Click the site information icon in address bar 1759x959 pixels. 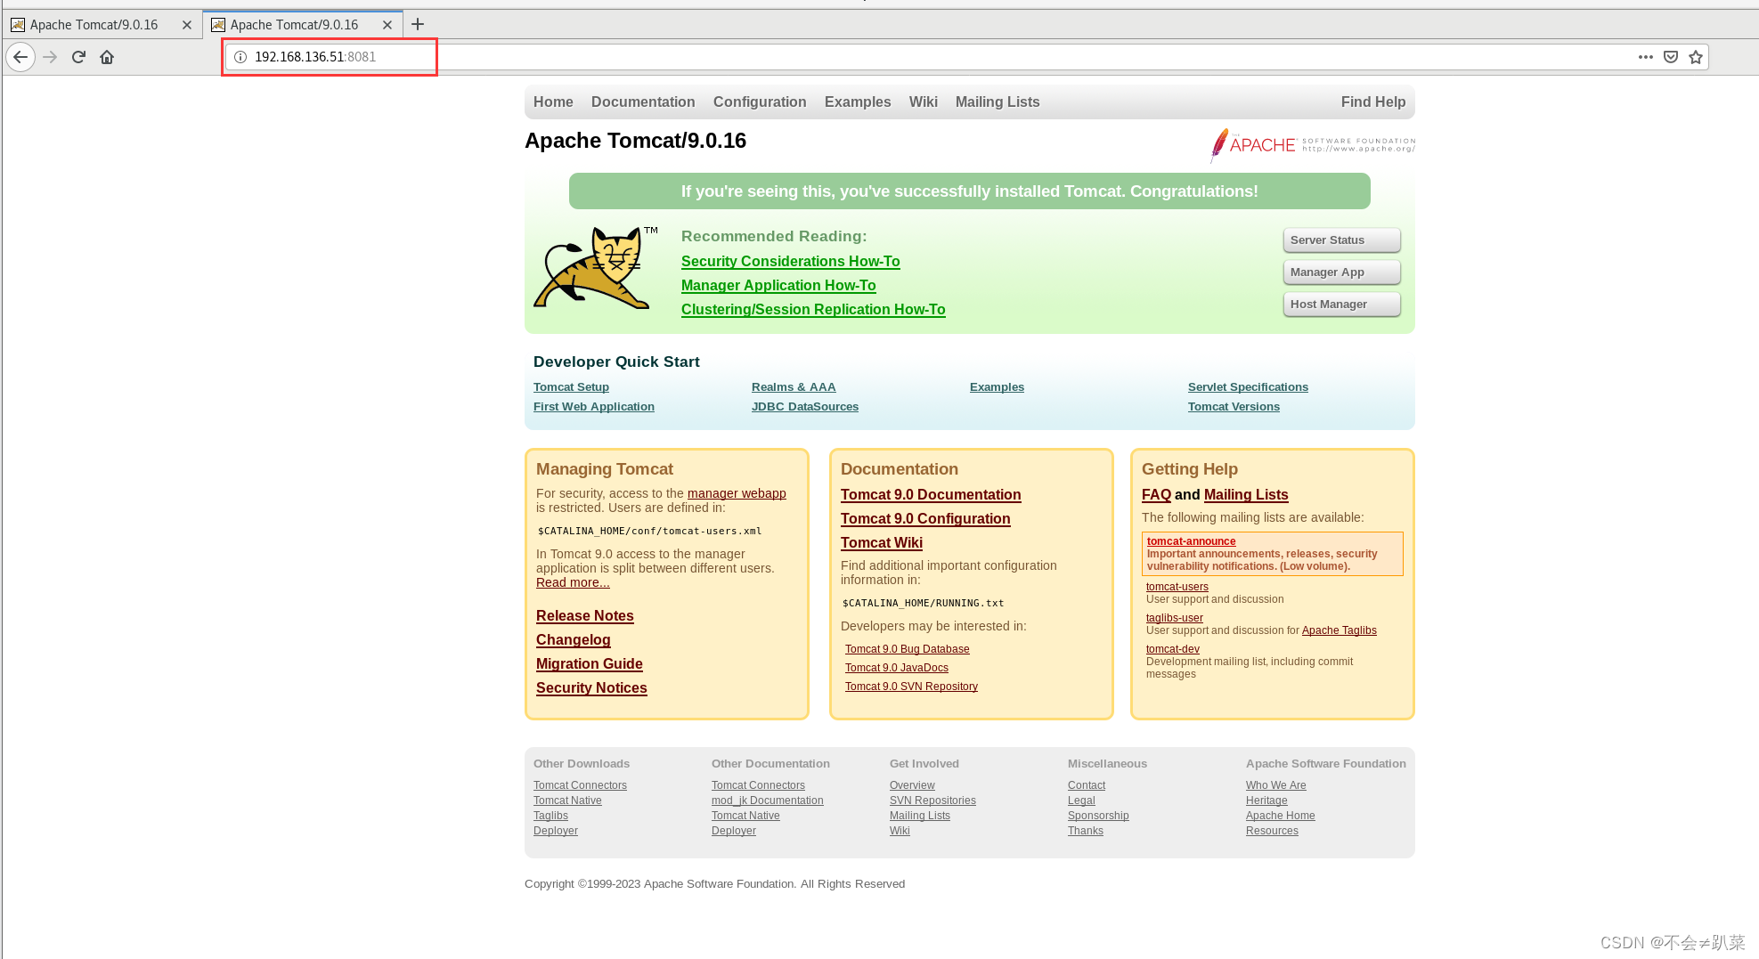(x=240, y=57)
